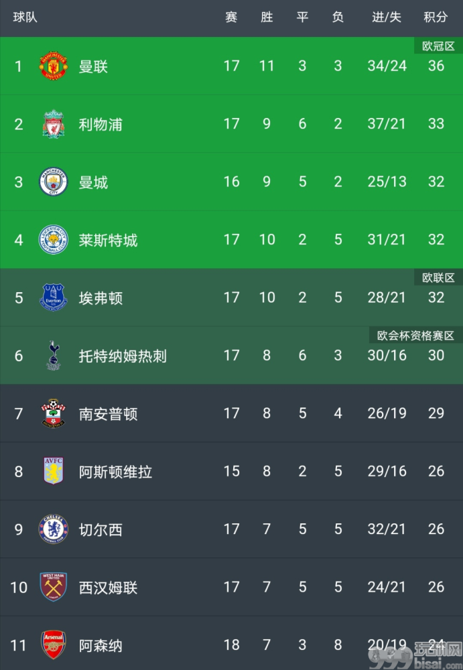Click the 欧联区 zone label
Screen dimensions: 463x670
coord(438,277)
